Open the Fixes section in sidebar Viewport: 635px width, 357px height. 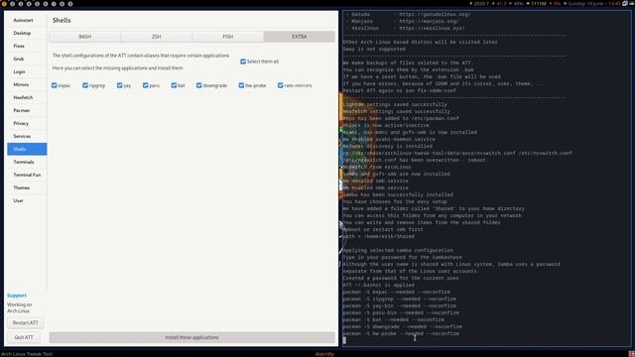point(27,47)
